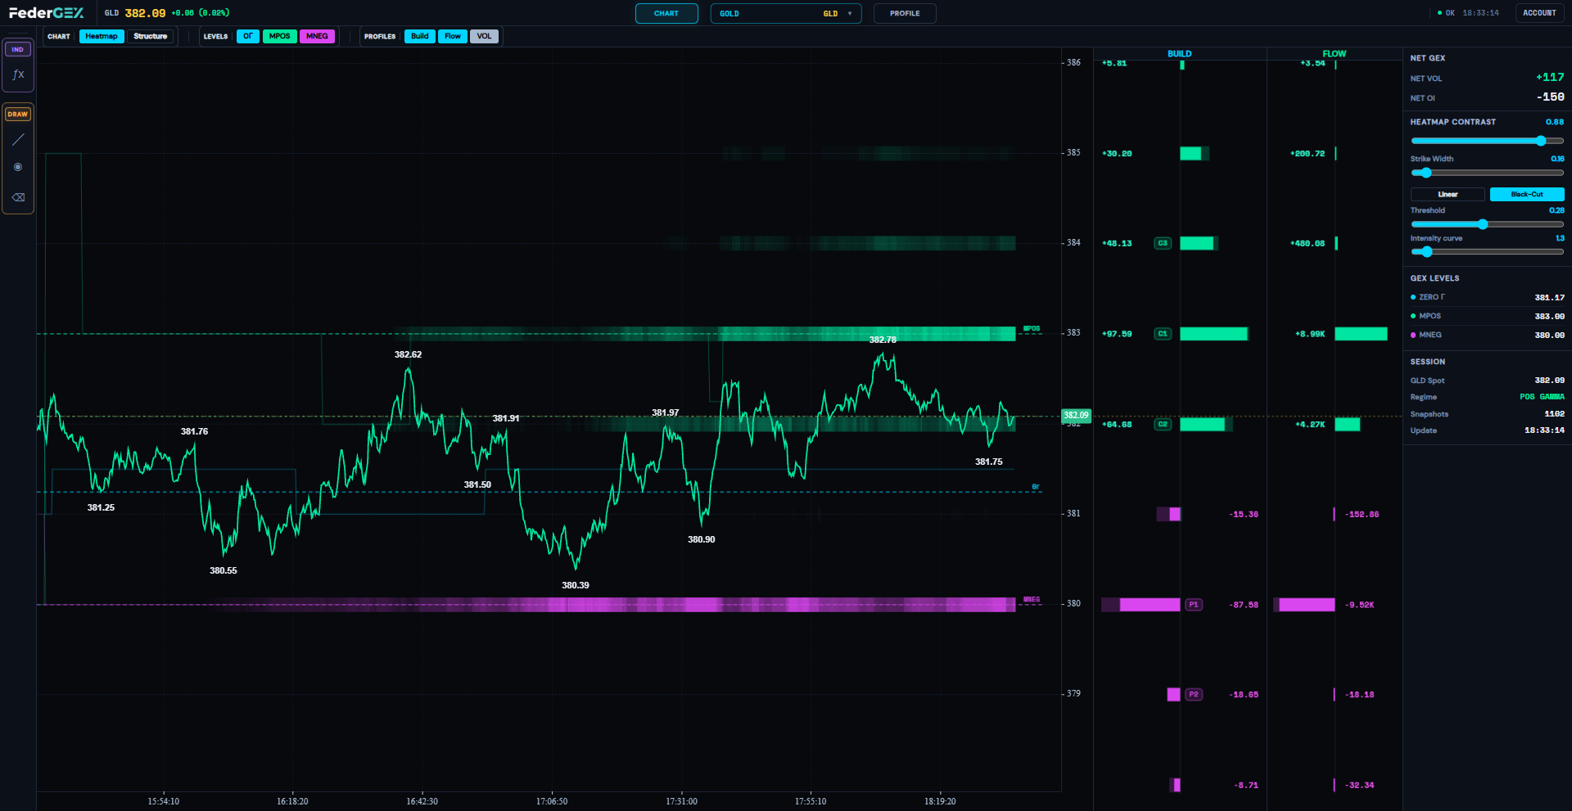Click the eraser delete-drawing icon

18,197
